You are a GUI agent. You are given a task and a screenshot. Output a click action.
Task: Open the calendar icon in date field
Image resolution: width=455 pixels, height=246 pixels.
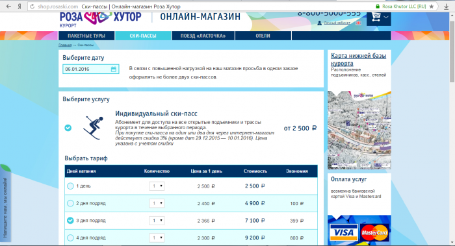point(114,69)
